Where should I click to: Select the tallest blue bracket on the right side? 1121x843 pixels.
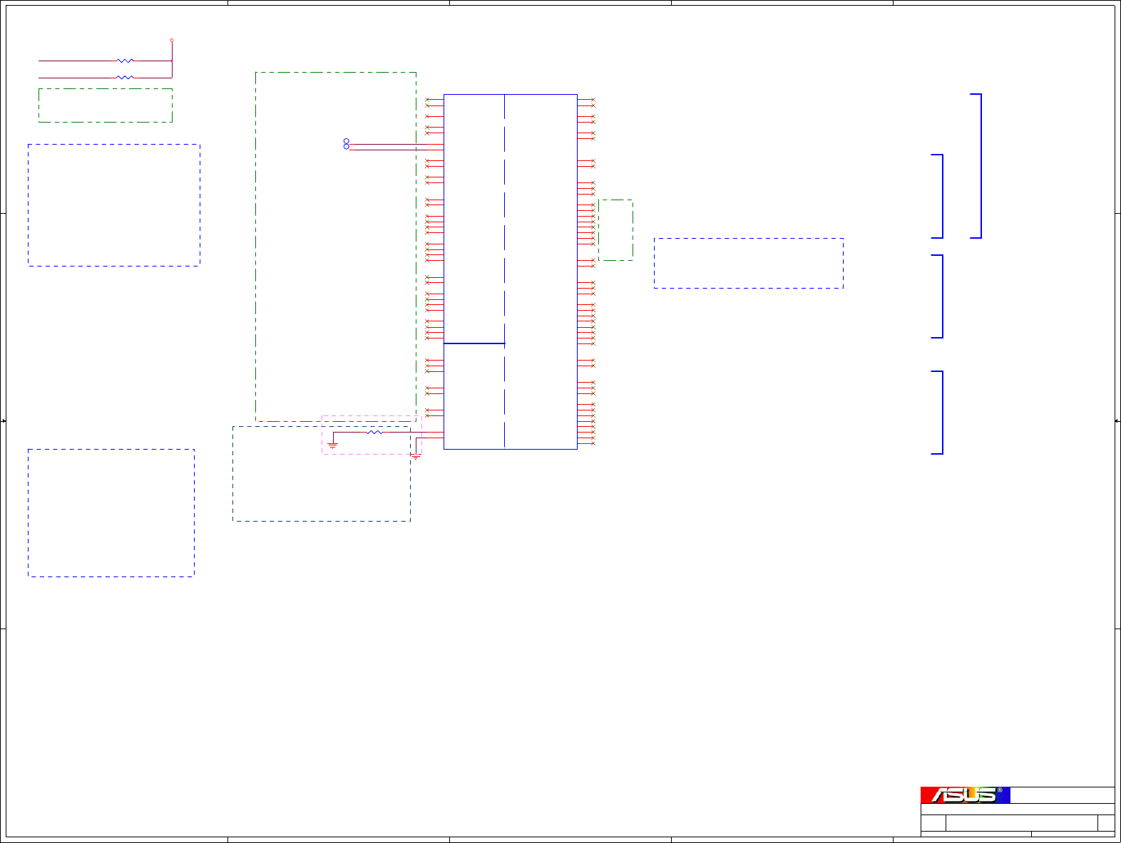pyautogui.click(x=976, y=166)
